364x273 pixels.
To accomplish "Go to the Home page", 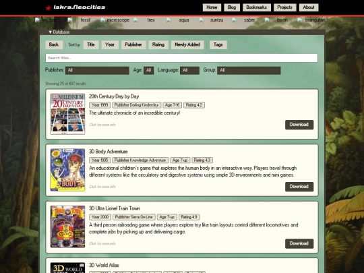I will coord(212,7).
